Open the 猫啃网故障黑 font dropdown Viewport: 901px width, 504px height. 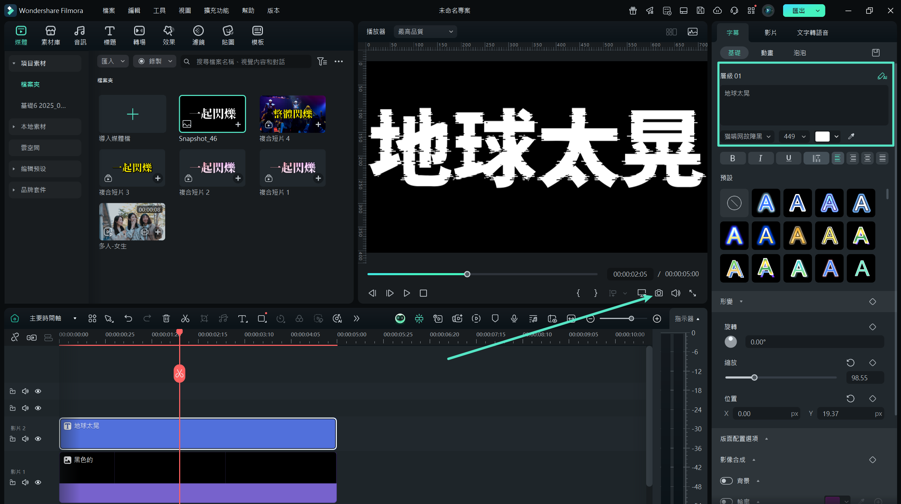[747, 136]
